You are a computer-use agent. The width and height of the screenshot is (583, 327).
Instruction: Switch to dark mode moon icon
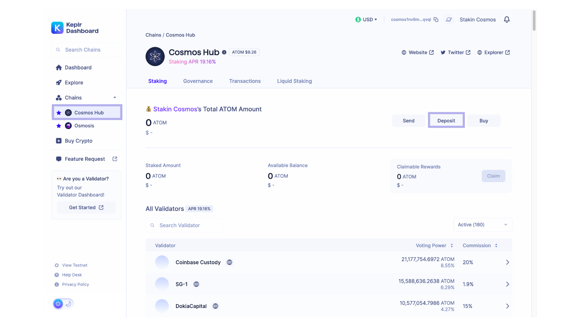point(68,304)
